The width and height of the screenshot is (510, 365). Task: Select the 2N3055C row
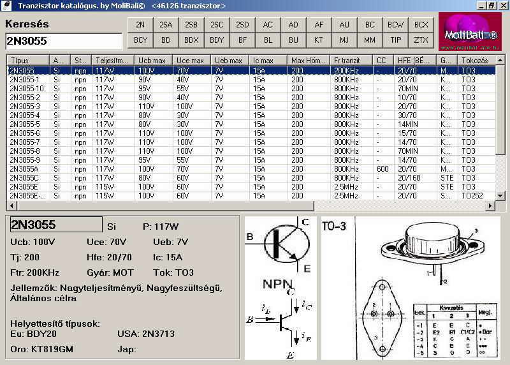251,178
